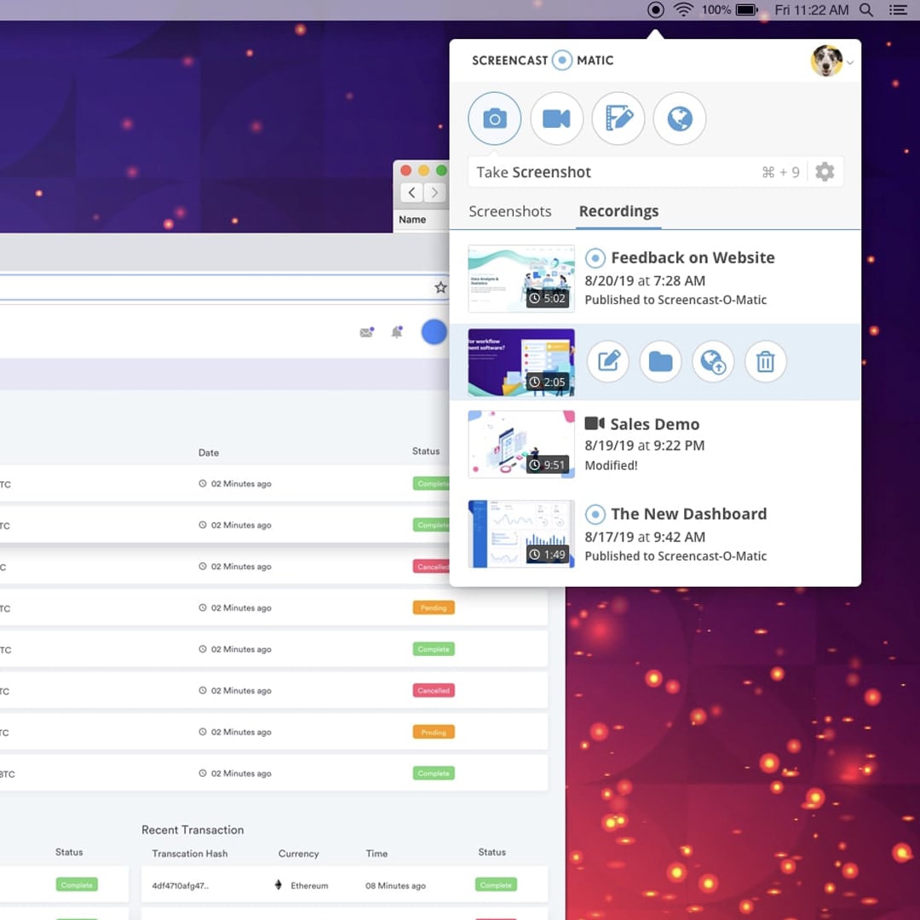Edit the 2:05 recording with pencil icon
Image resolution: width=920 pixels, height=920 pixels.
coord(608,361)
